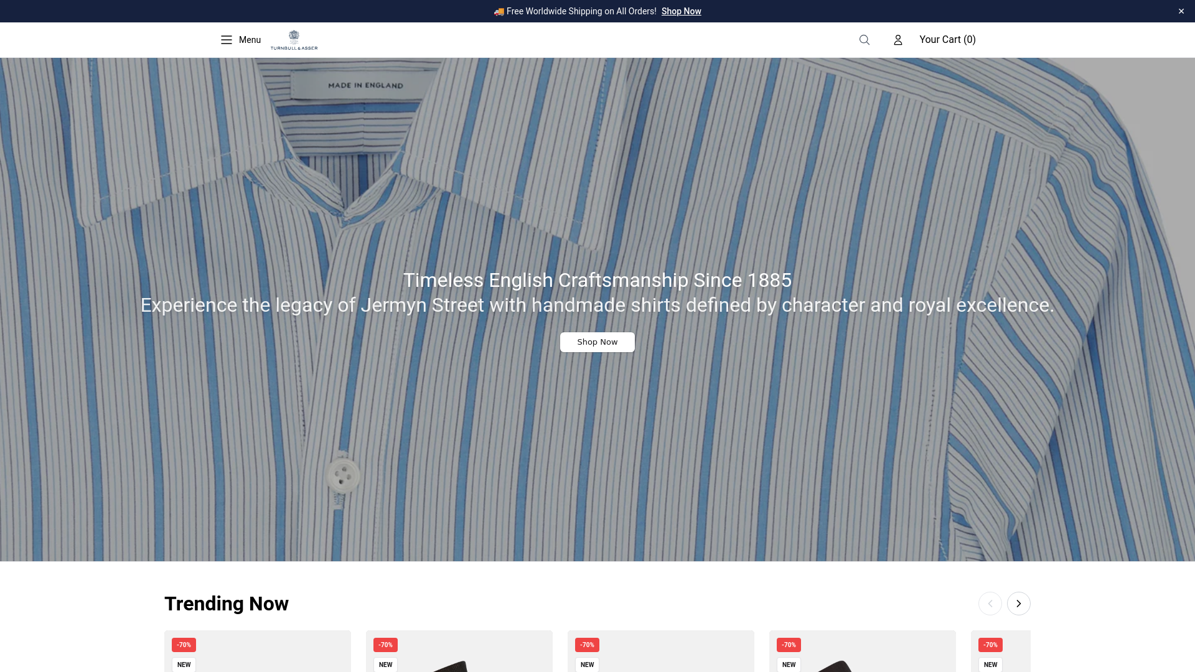The height and width of the screenshot is (672, 1195).
Task: Go to next Trending Now slide
Action: [x=1018, y=604]
